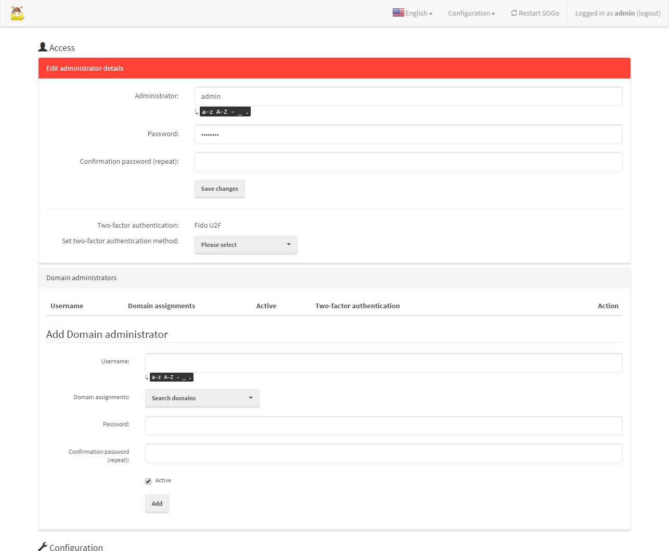This screenshot has width=669, height=551.
Task: Click the caret arrow on the Search domains dropdown
Action: click(x=251, y=398)
